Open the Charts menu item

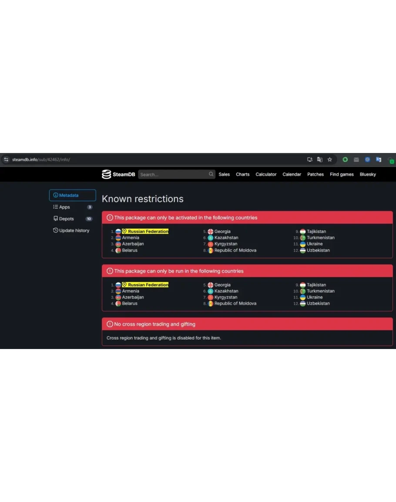[x=242, y=174]
